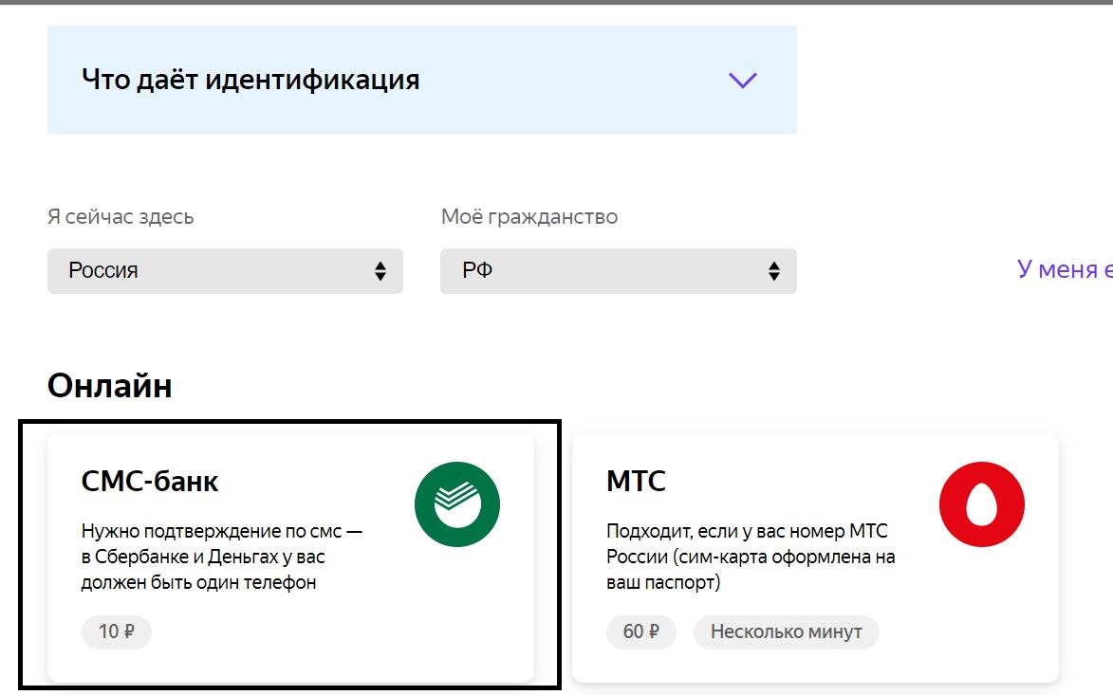
Task: Click the МТС card description text
Action: (x=751, y=557)
